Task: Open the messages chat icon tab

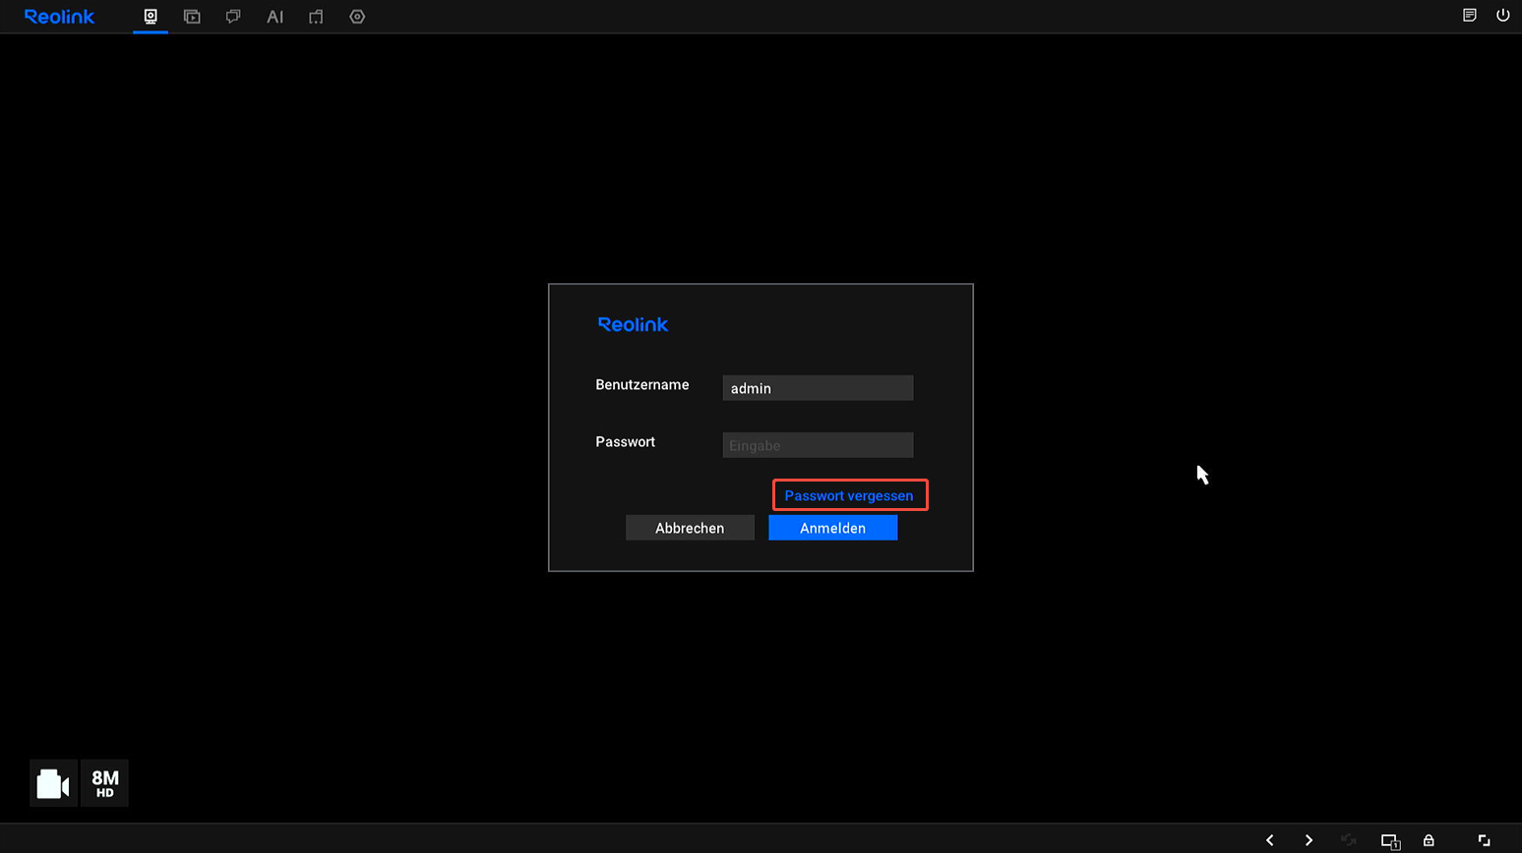Action: click(233, 17)
